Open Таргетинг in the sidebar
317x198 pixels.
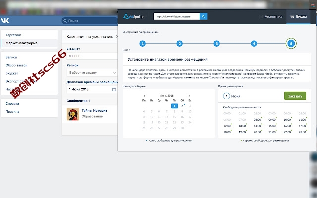point(13,35)
